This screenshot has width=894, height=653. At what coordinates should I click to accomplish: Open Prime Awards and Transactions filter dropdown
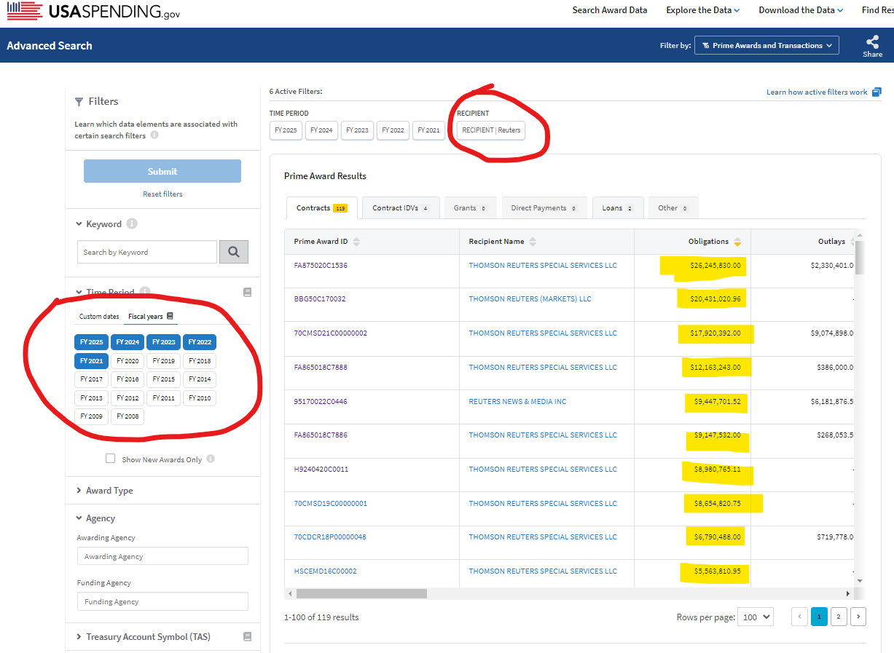[x=766, y=45]
